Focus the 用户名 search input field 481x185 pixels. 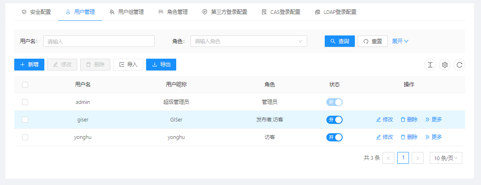(x=99, y=41)
